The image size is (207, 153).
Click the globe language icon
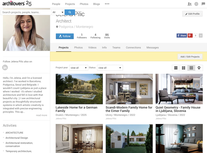click(196, 4)
